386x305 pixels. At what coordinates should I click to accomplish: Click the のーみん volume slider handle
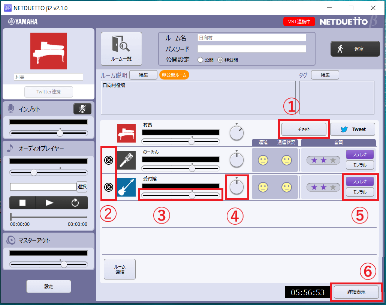click(192, 169)
